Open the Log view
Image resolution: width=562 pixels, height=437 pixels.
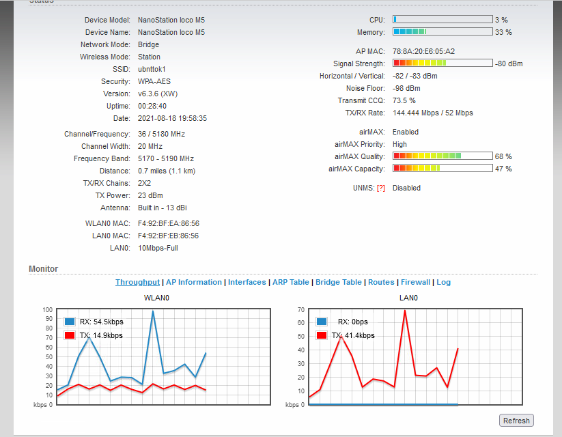click(x=443, y=282)
